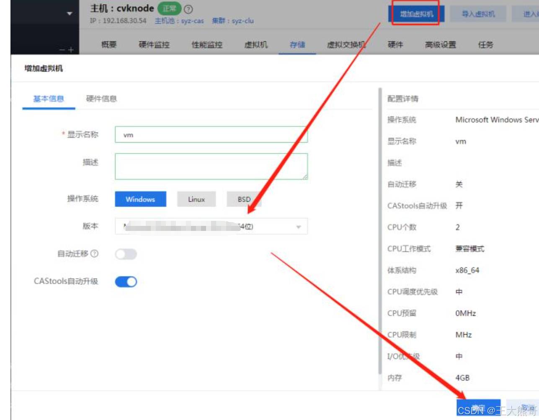Click the help icon next to host status
This screenshot has height=420, width=539.
click(188, 9)
